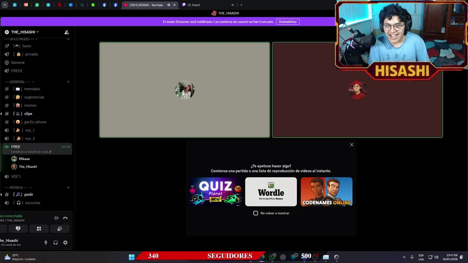Join the privado voice channel

click(37, 54)
